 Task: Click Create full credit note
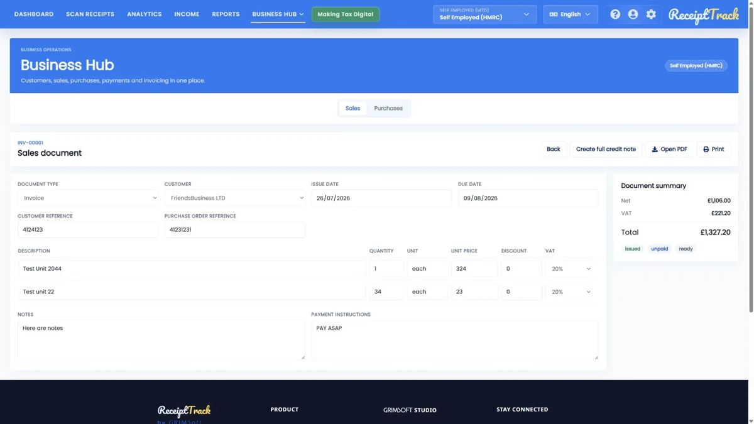click(606, 149)
